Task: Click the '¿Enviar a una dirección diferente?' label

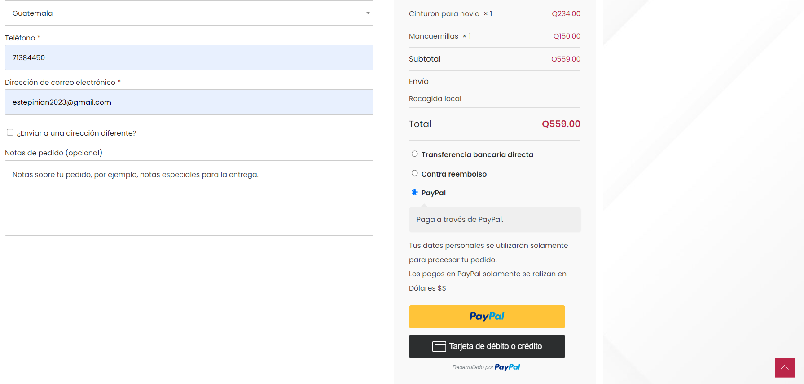Action: pyautogui.click(x=76, y=133)
